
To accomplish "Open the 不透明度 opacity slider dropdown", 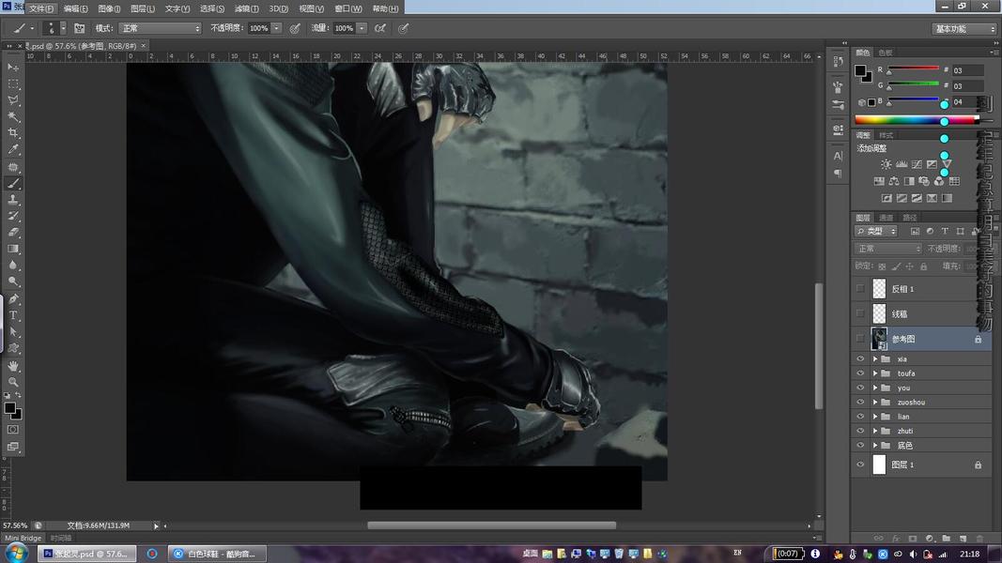I will tap(276, 28).
